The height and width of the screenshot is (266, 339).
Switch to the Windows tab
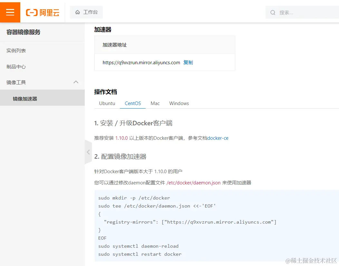(x=179, y=103)
